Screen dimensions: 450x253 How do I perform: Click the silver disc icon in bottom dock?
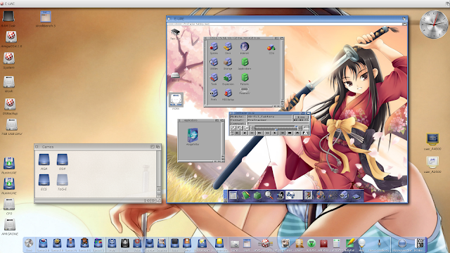point(29,243)
